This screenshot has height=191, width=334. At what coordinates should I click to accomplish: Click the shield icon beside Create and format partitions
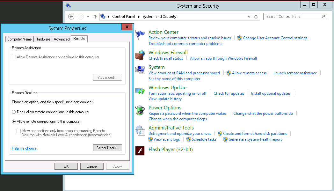(x=220, y=134)
